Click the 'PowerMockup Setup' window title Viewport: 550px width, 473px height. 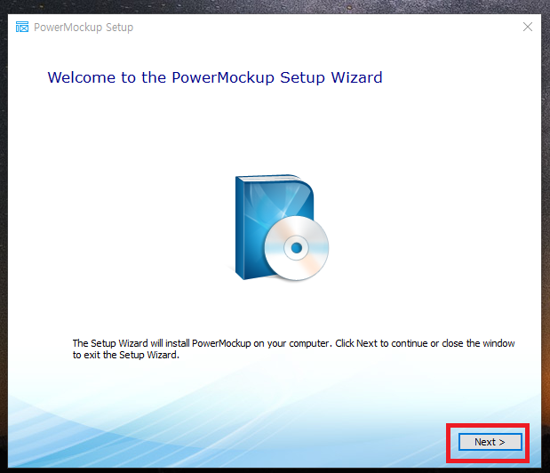84,28
